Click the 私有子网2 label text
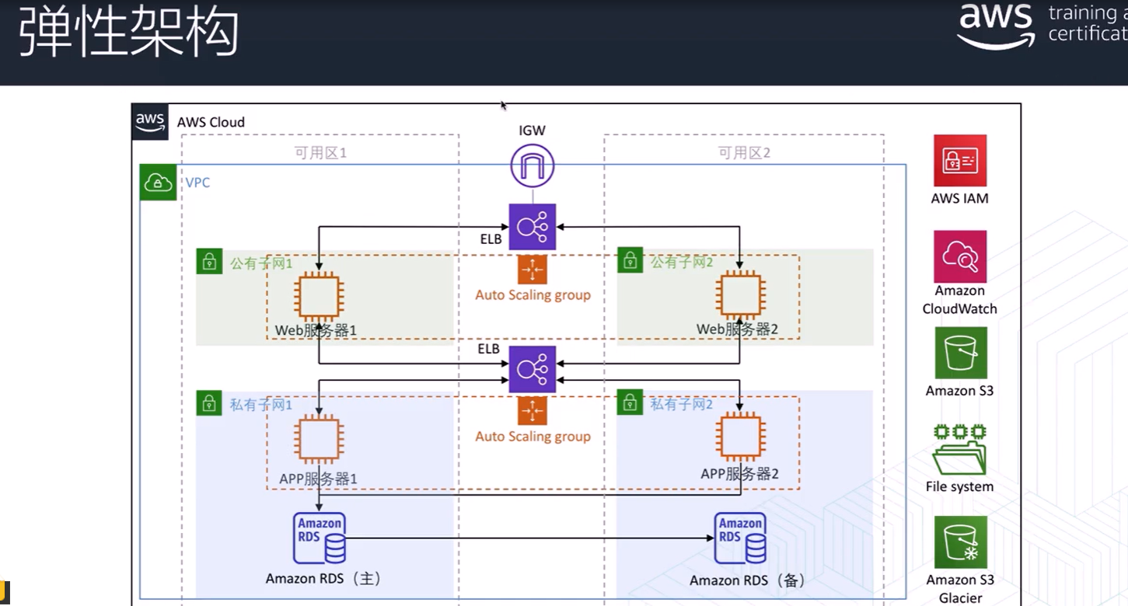Screen dimensions: 1128x606 coord(682,404)
